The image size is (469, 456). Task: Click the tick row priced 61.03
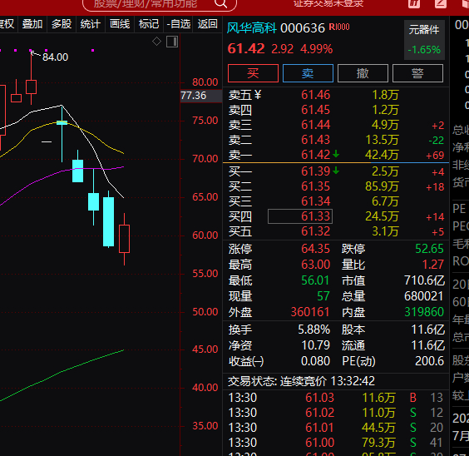pos(336,398)
